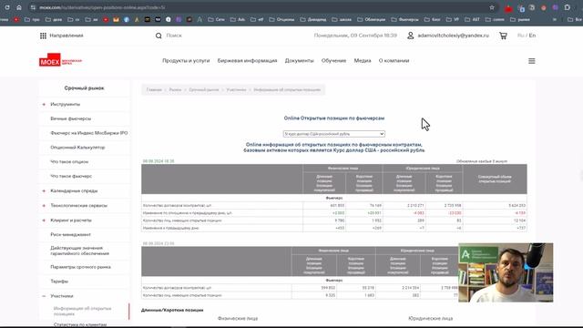Open the user account icon next to the email
Viewport: 583px width, 328px height.
pos(411,36)
